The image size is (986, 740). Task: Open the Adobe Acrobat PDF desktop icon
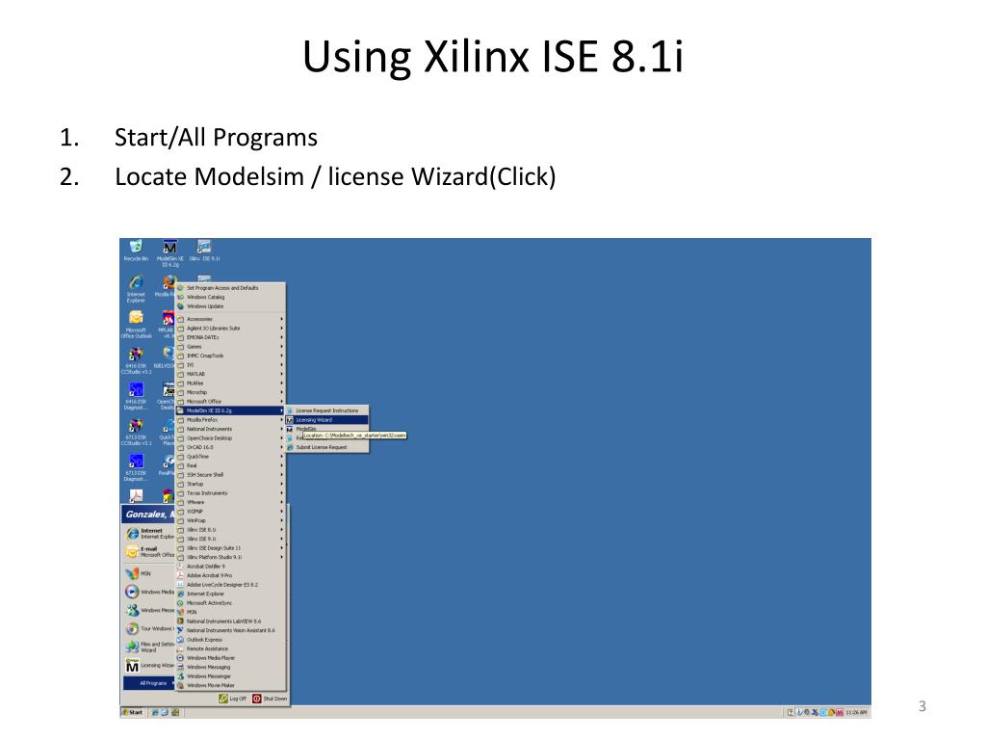click(136, 496)
